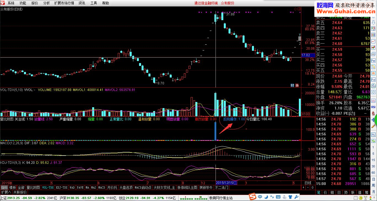Viewport: 377px width, 201px height.
Task: Open the f(x) formula manager icon
Action: click(373, 86)
